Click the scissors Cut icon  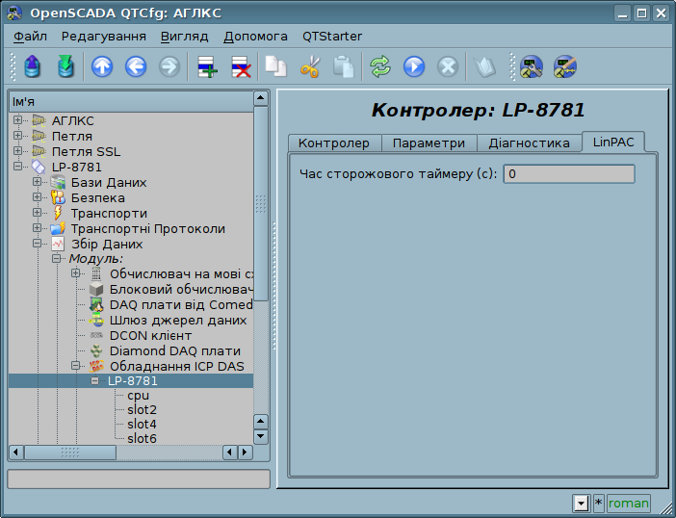[x=310, y=66]
